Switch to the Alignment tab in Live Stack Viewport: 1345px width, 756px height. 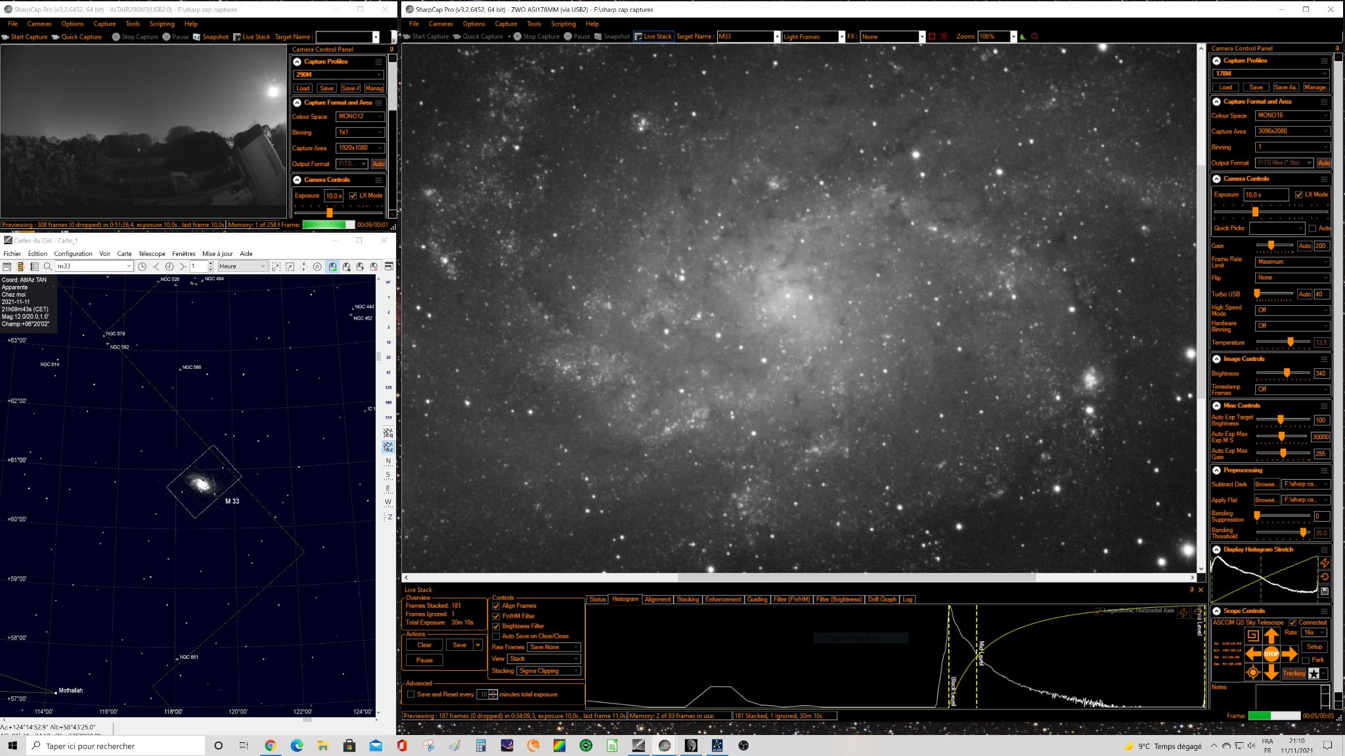click(x=657, y=599)
